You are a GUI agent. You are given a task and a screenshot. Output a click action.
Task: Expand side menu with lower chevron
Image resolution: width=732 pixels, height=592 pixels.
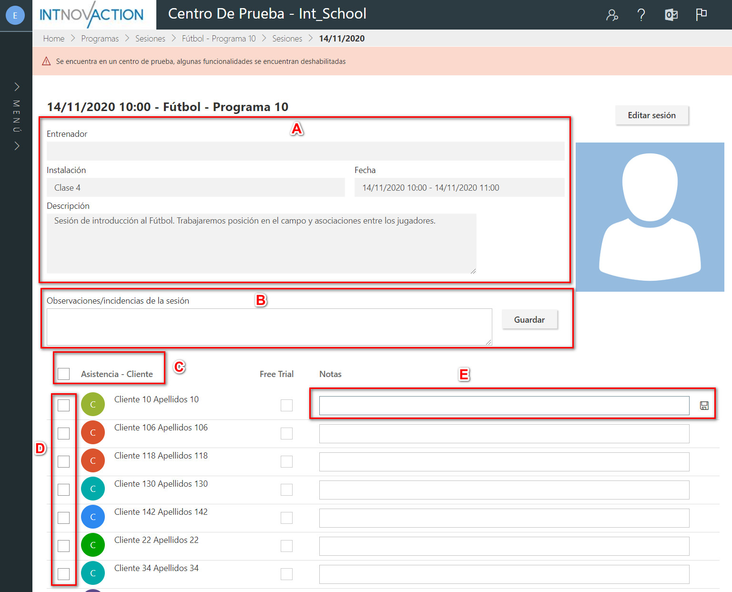pyautogui.click(x=17, y=146)
